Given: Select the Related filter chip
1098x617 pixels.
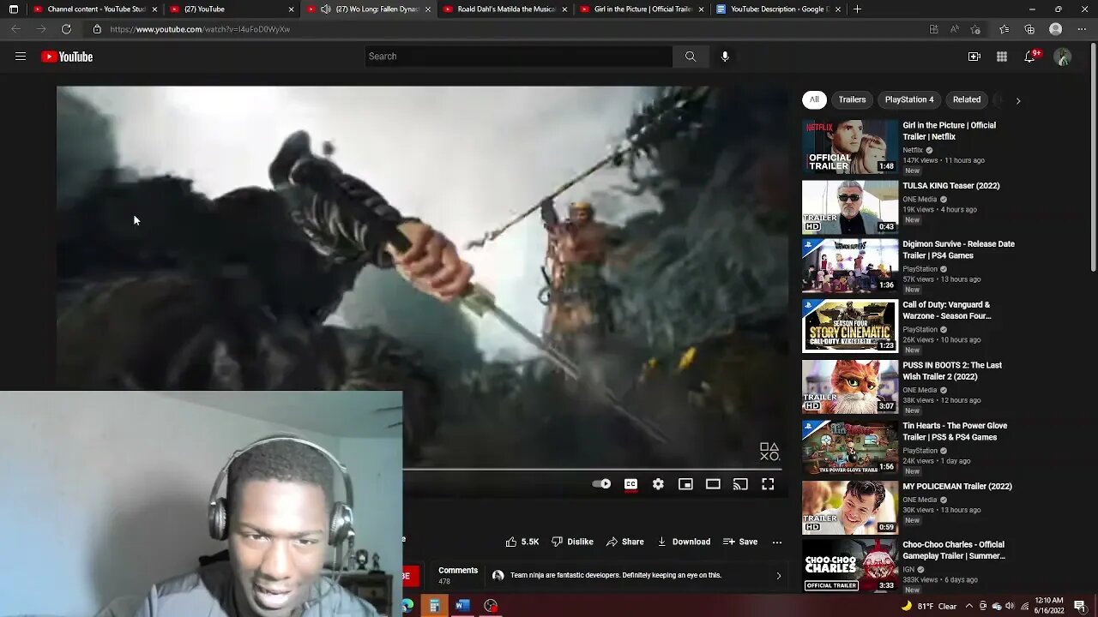Looking at the screenshot, I should click(x=967, y=99).
